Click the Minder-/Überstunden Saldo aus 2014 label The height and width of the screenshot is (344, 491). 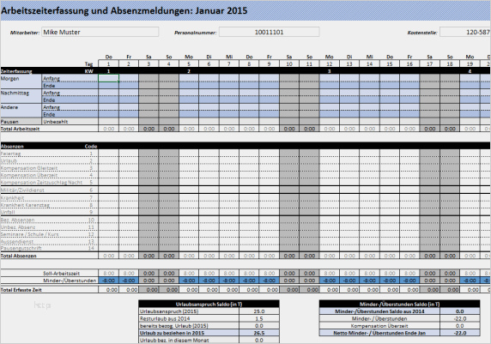pos(379,311)
